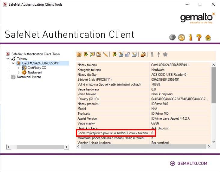Click the orange Change Token Password icon
Image resolution: width=220 pixels, height=172 pixels.
pos(99,54)
